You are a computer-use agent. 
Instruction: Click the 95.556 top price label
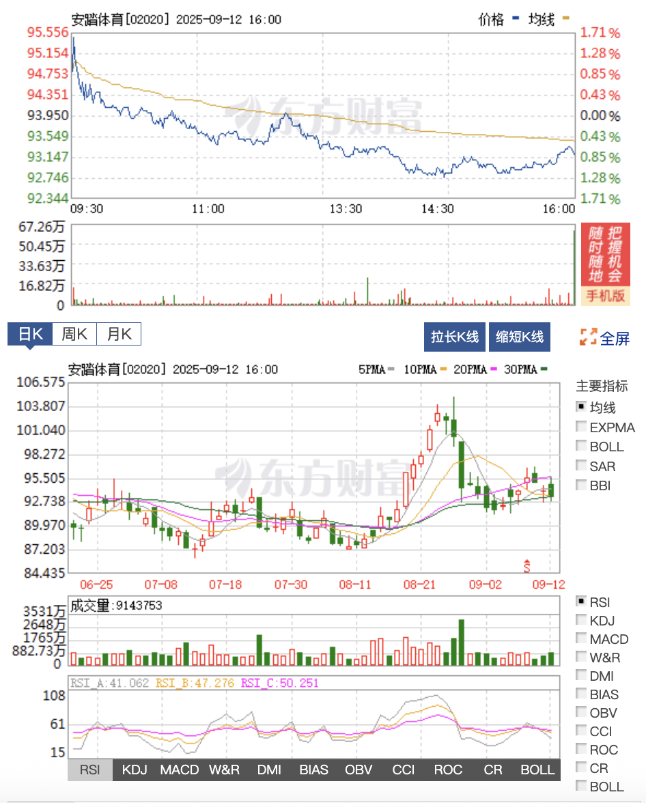[48, 31]
